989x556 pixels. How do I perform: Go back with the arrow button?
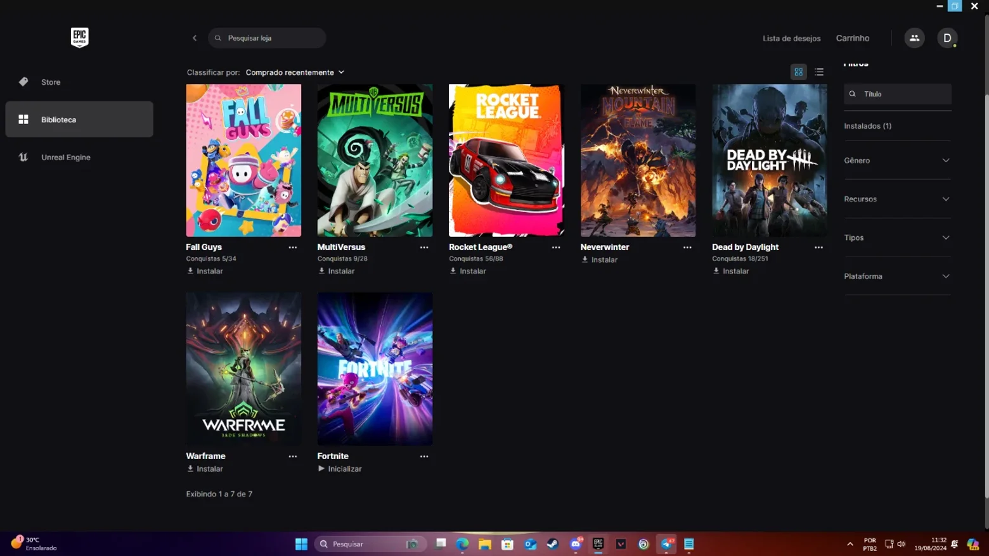pos(195,38)
